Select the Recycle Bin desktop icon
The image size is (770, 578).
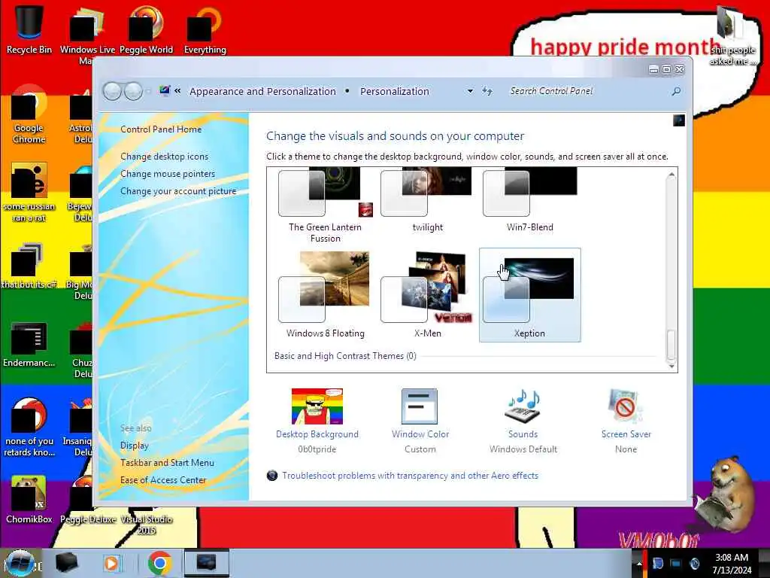29,29
